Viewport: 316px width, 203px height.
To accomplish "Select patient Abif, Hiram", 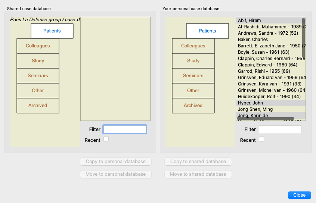I will click(x=271, y=21).
